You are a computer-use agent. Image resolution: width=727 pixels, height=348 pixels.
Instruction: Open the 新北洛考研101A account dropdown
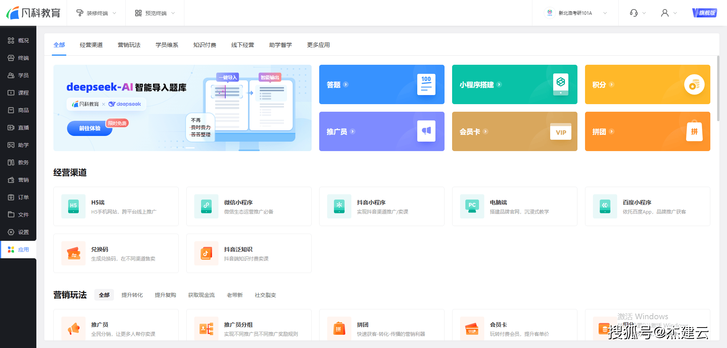pyautogui.click(x=575, y=13)
